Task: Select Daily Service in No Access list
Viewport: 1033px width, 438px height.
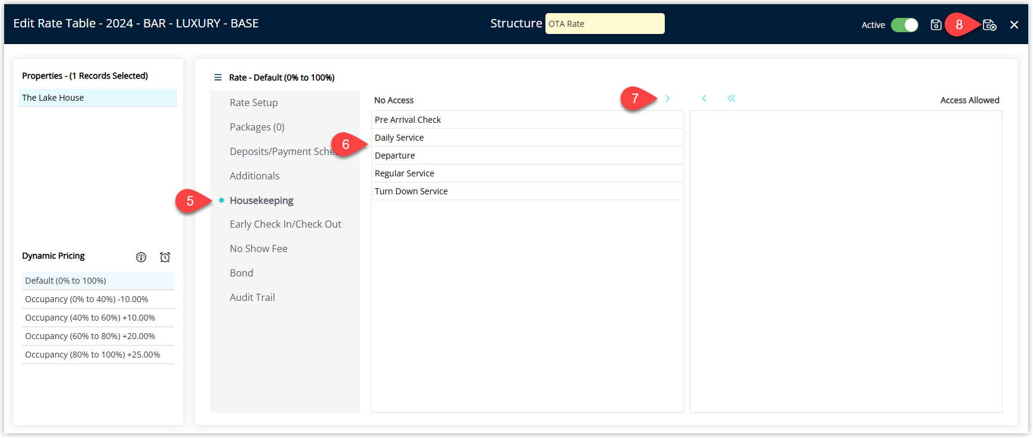Action: [x=528, y=138]
